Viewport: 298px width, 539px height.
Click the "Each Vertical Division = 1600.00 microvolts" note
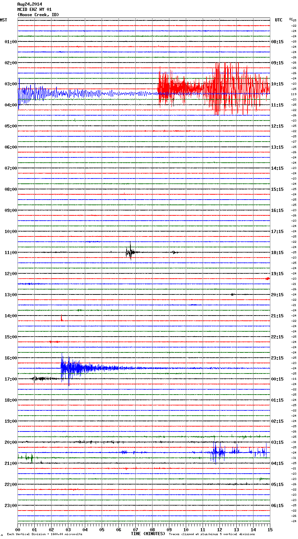(45, 534)
